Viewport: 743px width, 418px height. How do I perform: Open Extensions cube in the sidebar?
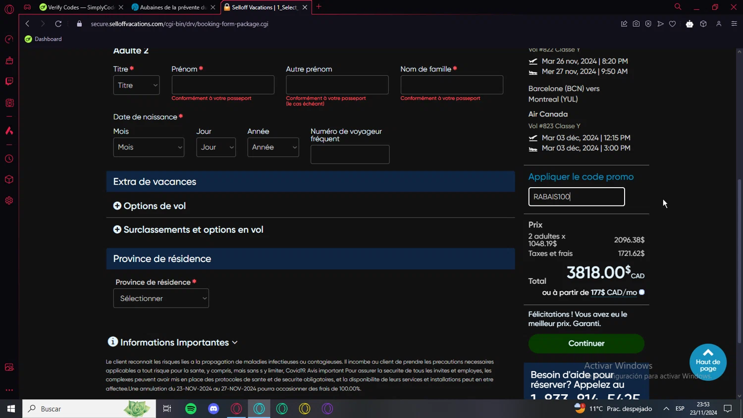9,179
